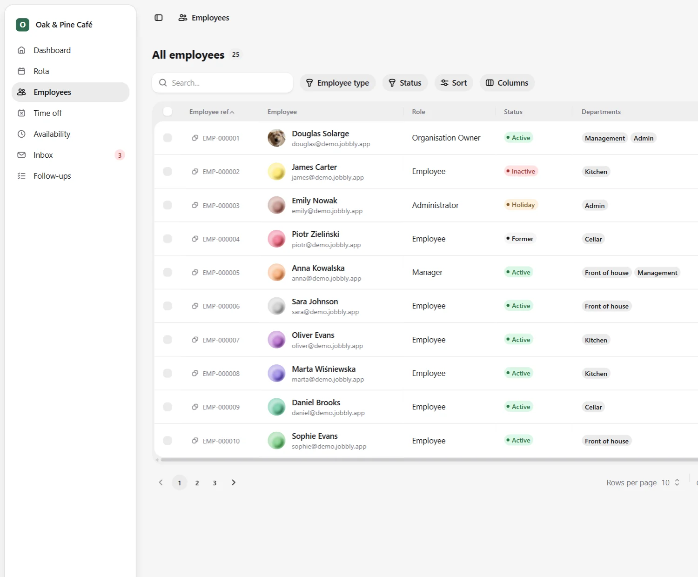This screenshot has height=577, width=698.
Task: Open Time off in sidebar
Action: 70,113
